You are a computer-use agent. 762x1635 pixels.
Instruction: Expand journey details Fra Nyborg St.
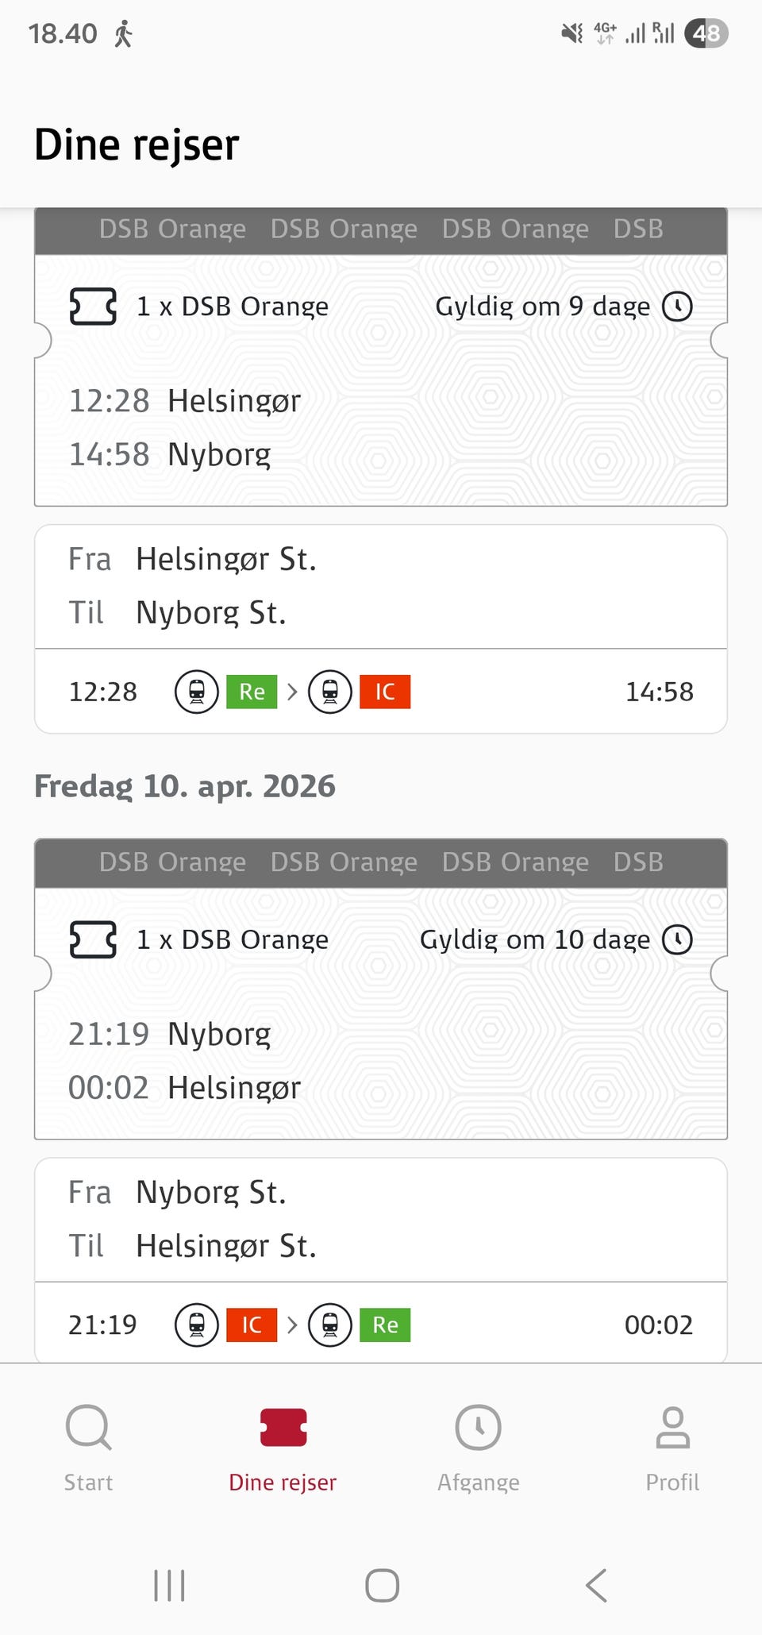pyautogui.click(x=381, y=1220)
